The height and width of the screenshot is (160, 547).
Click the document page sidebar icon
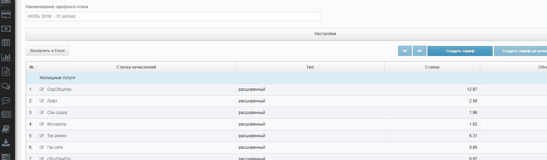[6, 72]
